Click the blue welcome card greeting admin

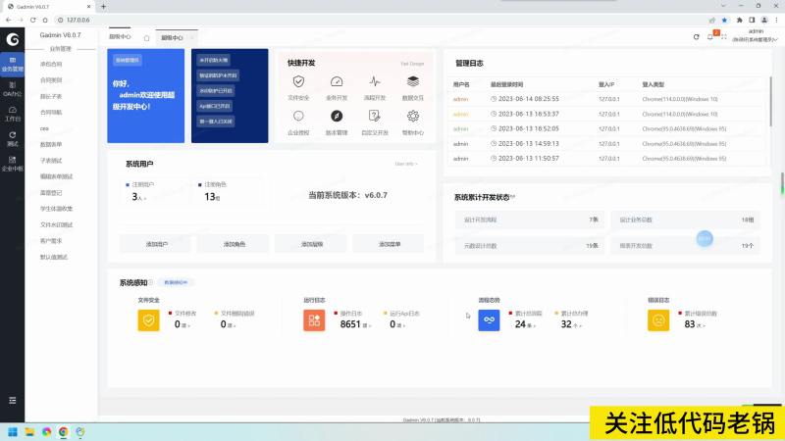[x=145, y=95]
